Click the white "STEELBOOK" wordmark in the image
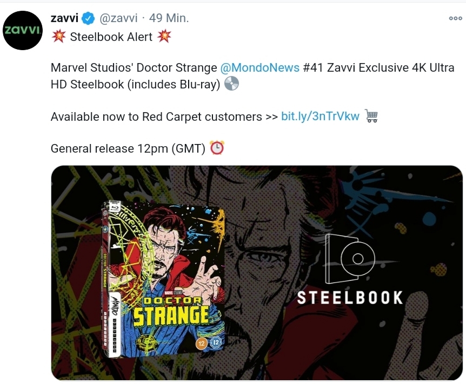This screenshot has height=384, width=466. point(350,298)
